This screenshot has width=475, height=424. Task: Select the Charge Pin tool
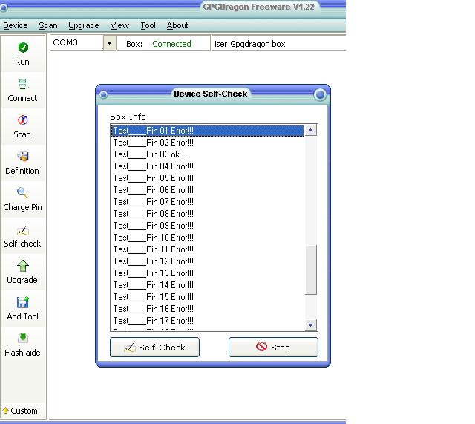tap(22, 193)
